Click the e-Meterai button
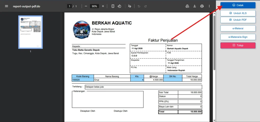 pos(238,28)
